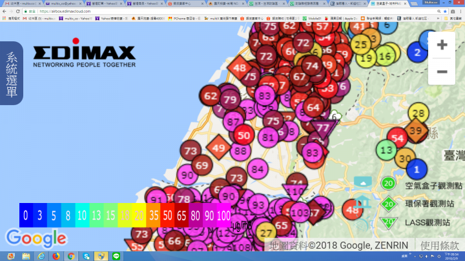The height and width of the screenshot is (261, 465).
Task: Click the magenta 100 swatch in color scale
Action: click(223, 215)
